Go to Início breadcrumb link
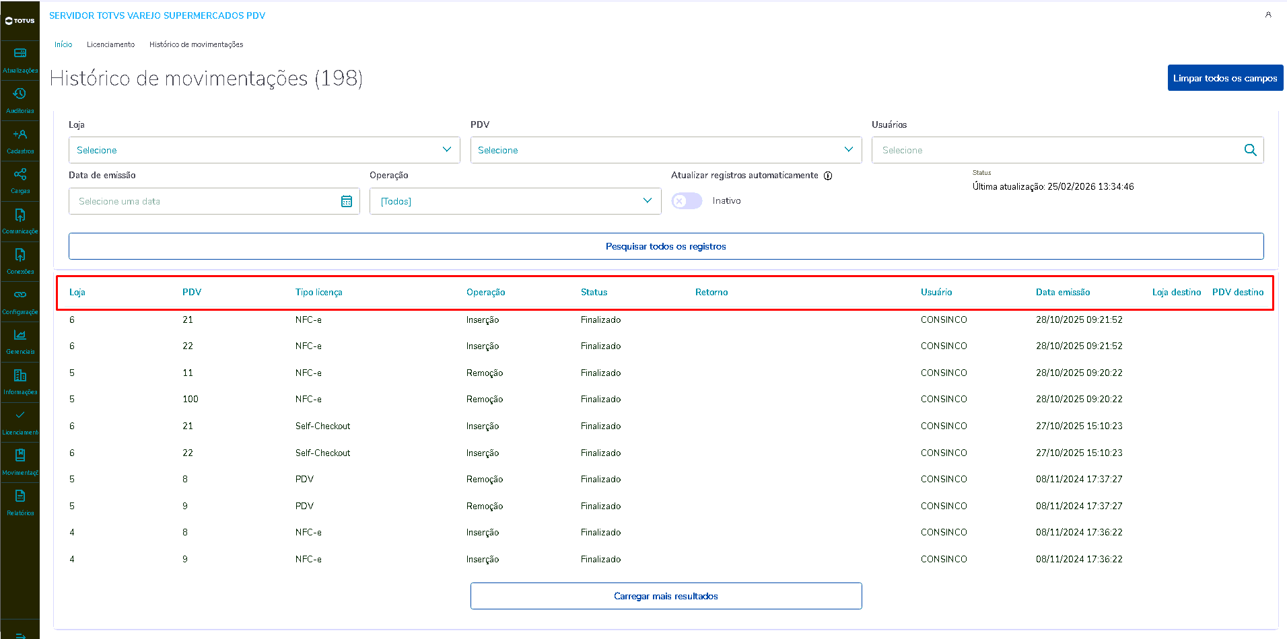This screenshot has height=639, width=1287. click(x=63, y=44)
